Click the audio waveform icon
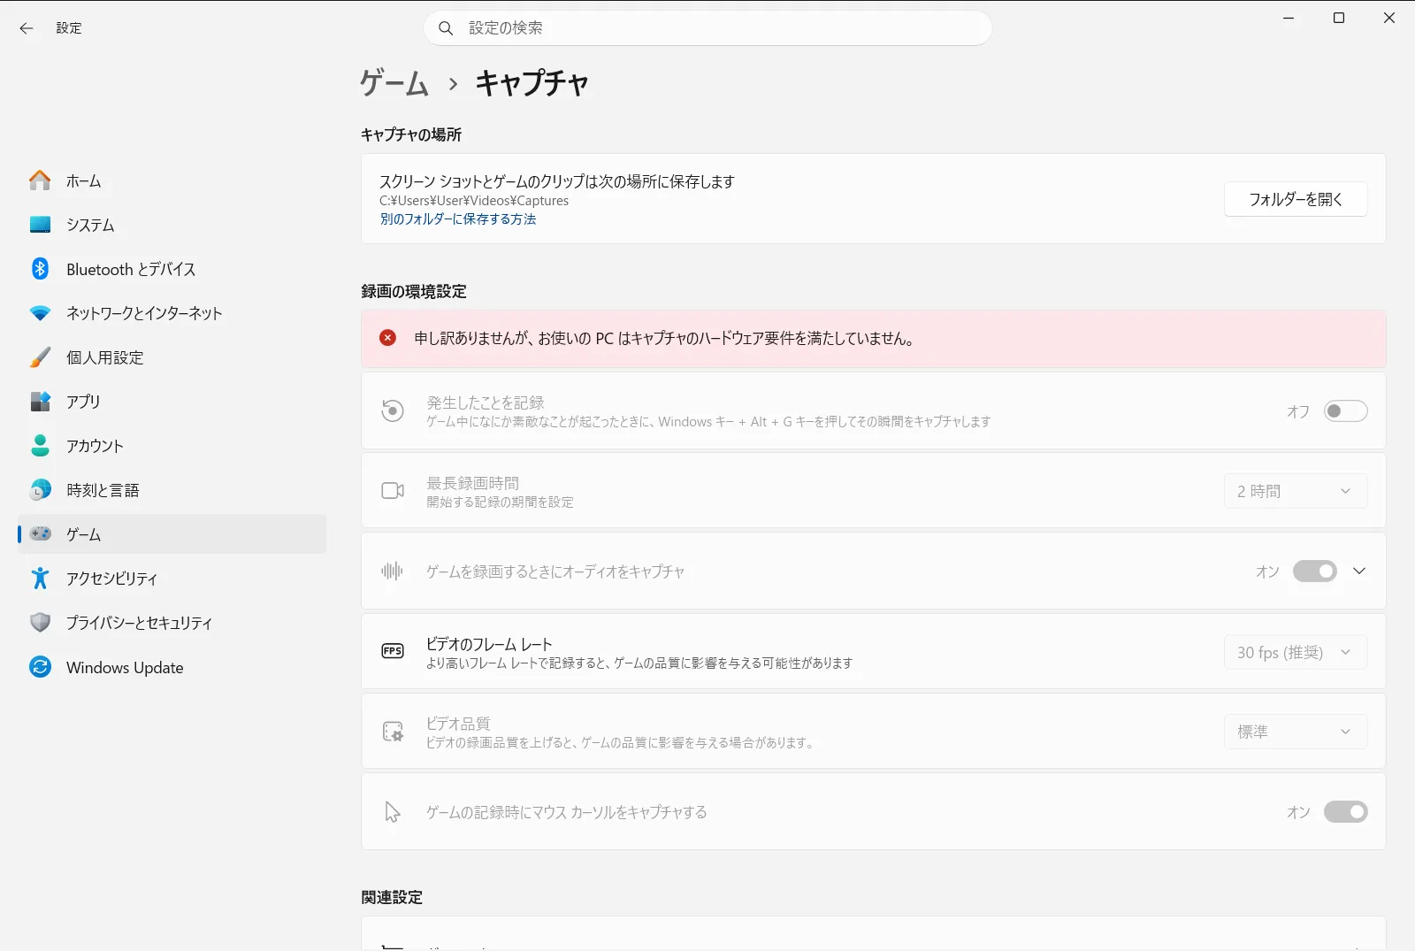The width and height of the screenshot is (1415, 951). pyautogui.click(x=392, y=571)
